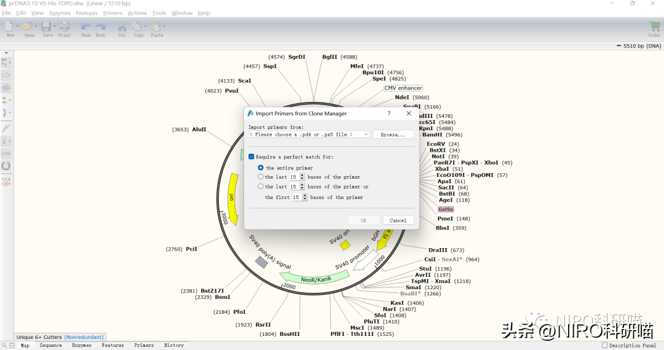Click the Nonredundant enzyme set link
664x350 pixels.
[x=84, y=337]
